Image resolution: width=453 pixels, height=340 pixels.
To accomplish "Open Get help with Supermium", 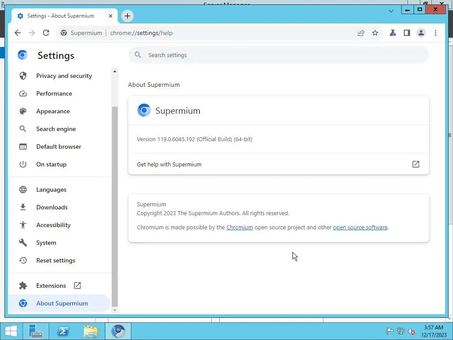I will click(x=279, y=164).
